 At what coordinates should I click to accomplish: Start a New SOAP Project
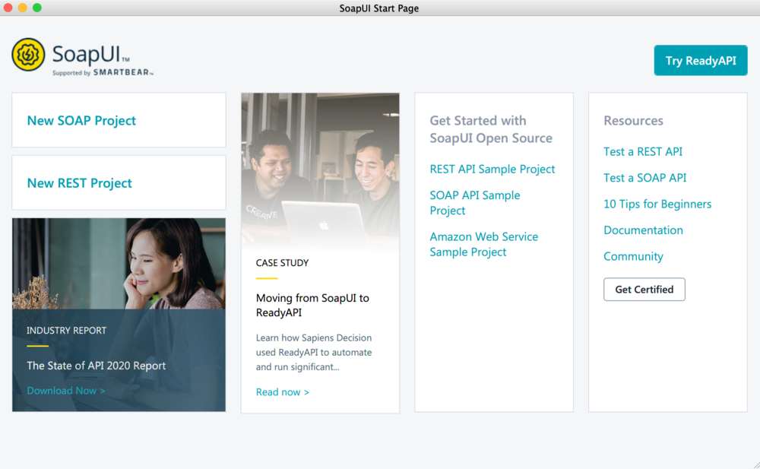pyautogui.click(x=81, y=120)
